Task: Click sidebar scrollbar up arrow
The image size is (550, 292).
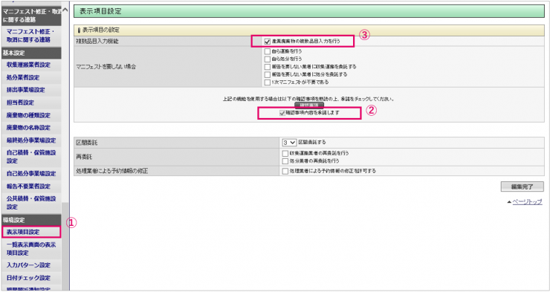Action: click(65, 10)
